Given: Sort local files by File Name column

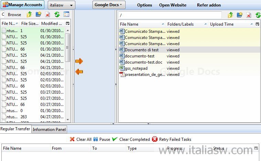Looking at the screenshot, I should 10,24.
